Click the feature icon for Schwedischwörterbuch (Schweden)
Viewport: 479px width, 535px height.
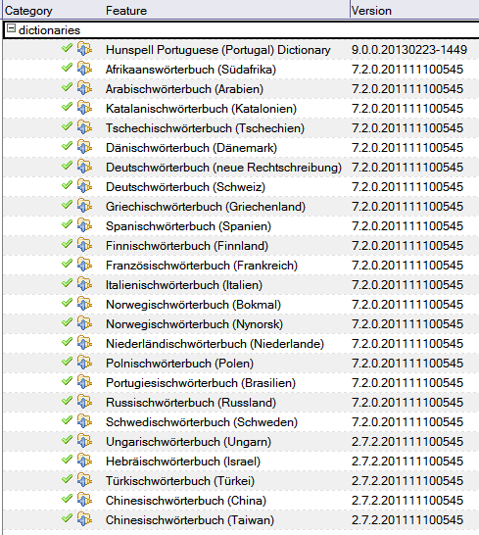(x=84, y=421)
